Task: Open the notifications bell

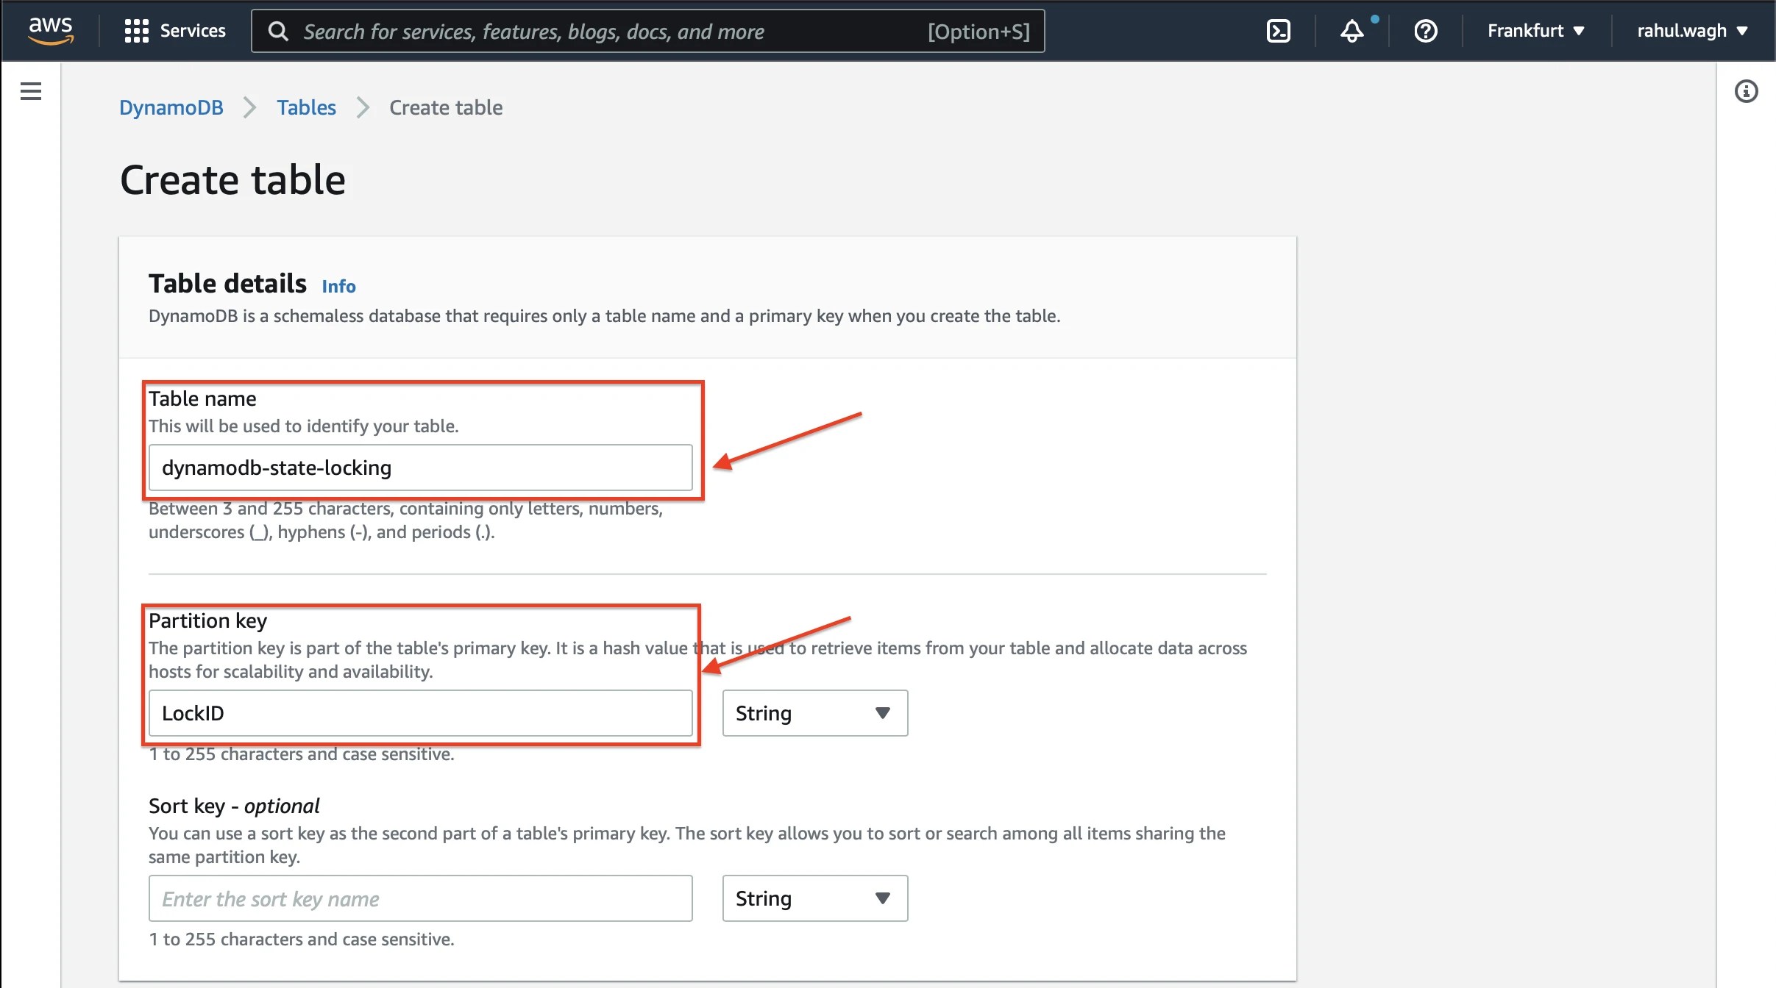Action: (x=1352, y=32)
